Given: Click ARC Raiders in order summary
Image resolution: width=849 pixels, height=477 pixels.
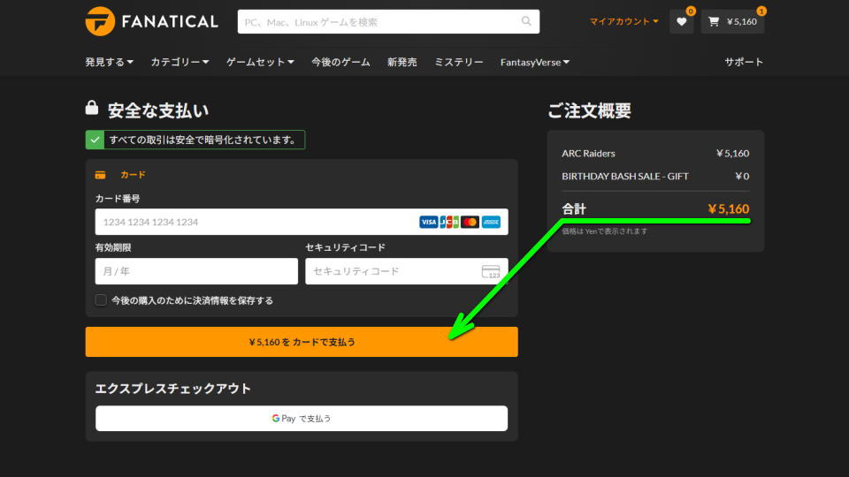Looking at the screenshot, I should click(589, 154).
